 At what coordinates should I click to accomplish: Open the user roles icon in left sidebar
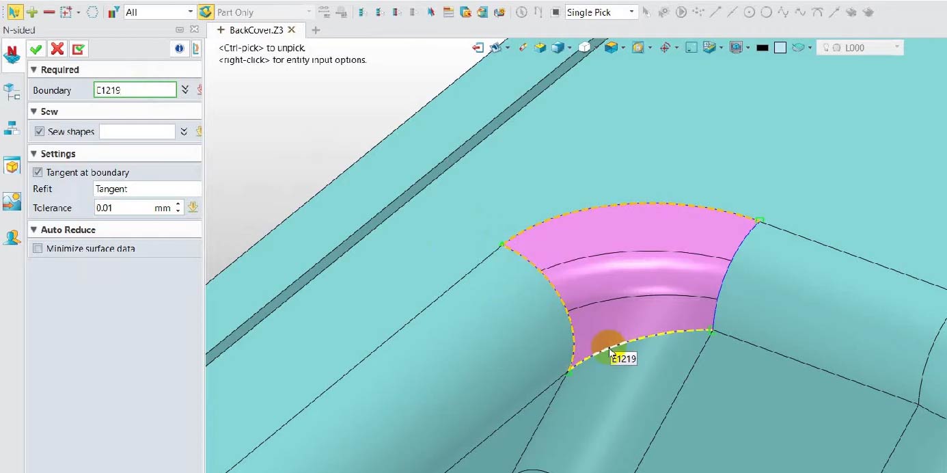click(x=12, y=238)
